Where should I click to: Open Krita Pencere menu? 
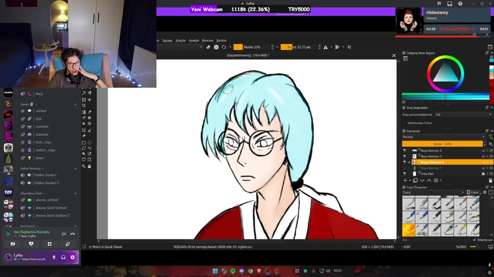click(x=208, y=40)
